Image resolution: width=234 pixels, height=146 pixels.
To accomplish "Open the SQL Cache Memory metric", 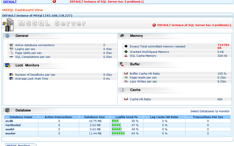I will (143, 56).
